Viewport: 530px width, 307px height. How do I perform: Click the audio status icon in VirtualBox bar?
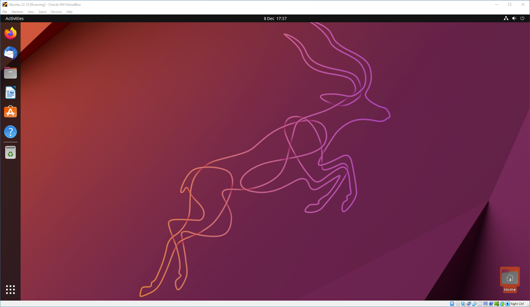tap(463, 304)
